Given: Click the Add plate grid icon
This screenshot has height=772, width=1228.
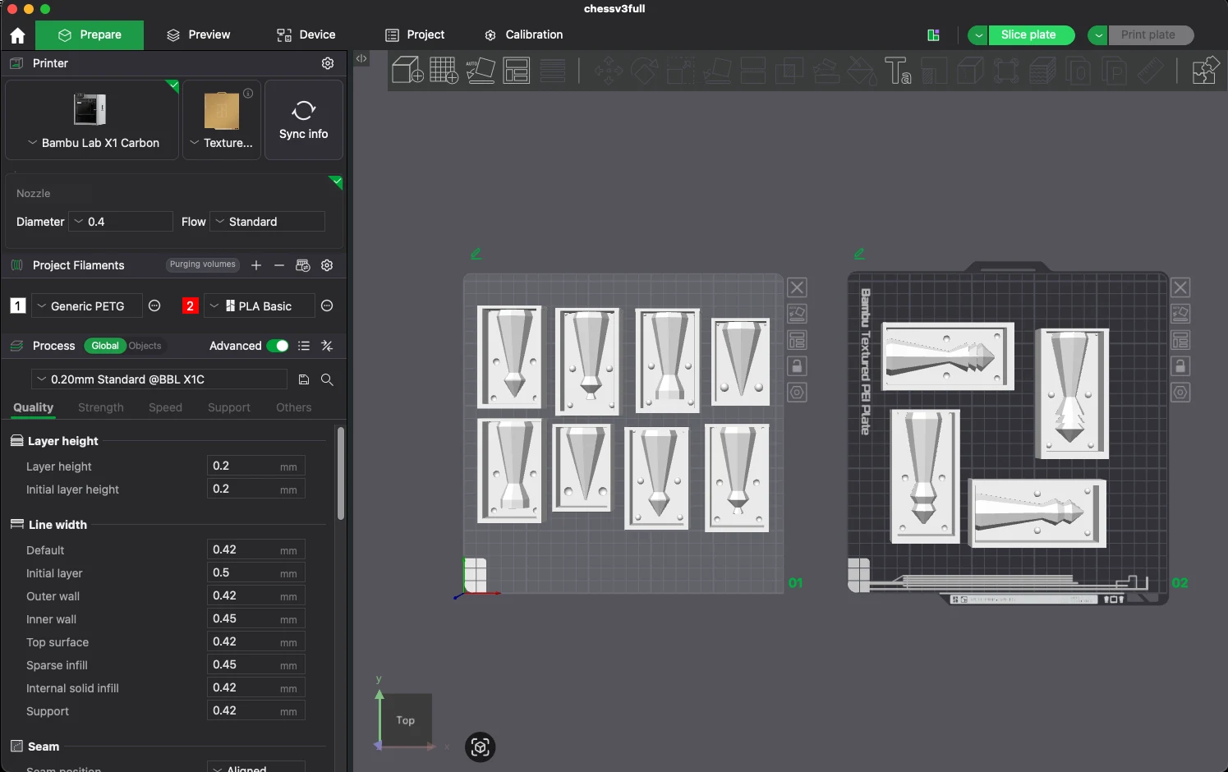Looking at the screenshot, I should (x=444, y=71).
